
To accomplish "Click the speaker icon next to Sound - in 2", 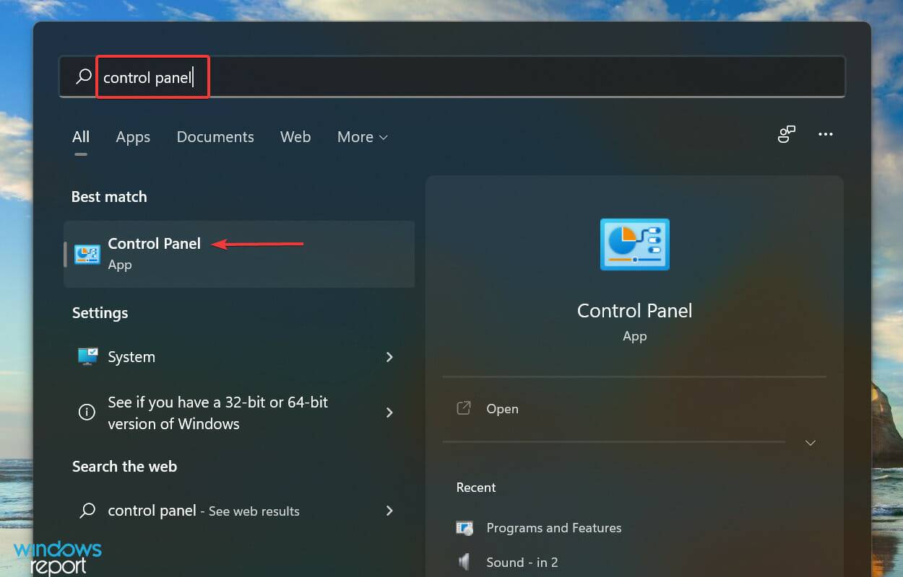I will (463, 562).
